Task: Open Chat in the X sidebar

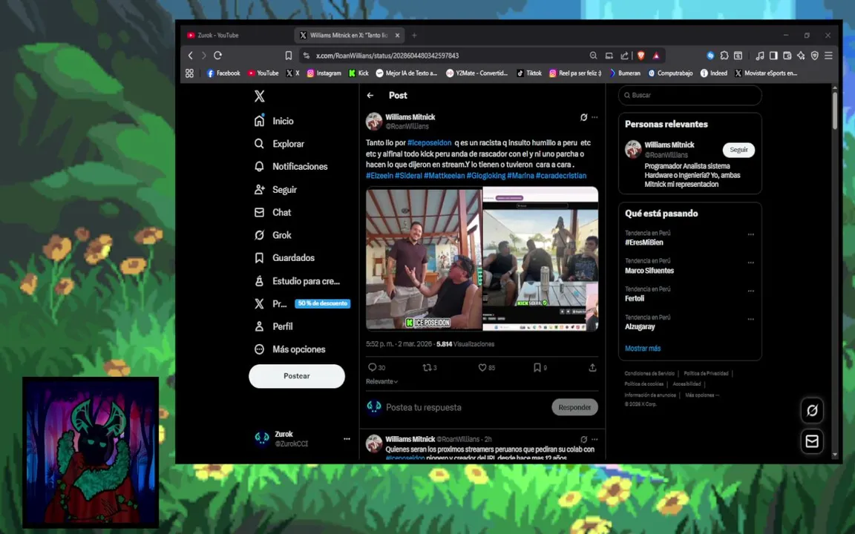Action: click(x=273, y=213)
